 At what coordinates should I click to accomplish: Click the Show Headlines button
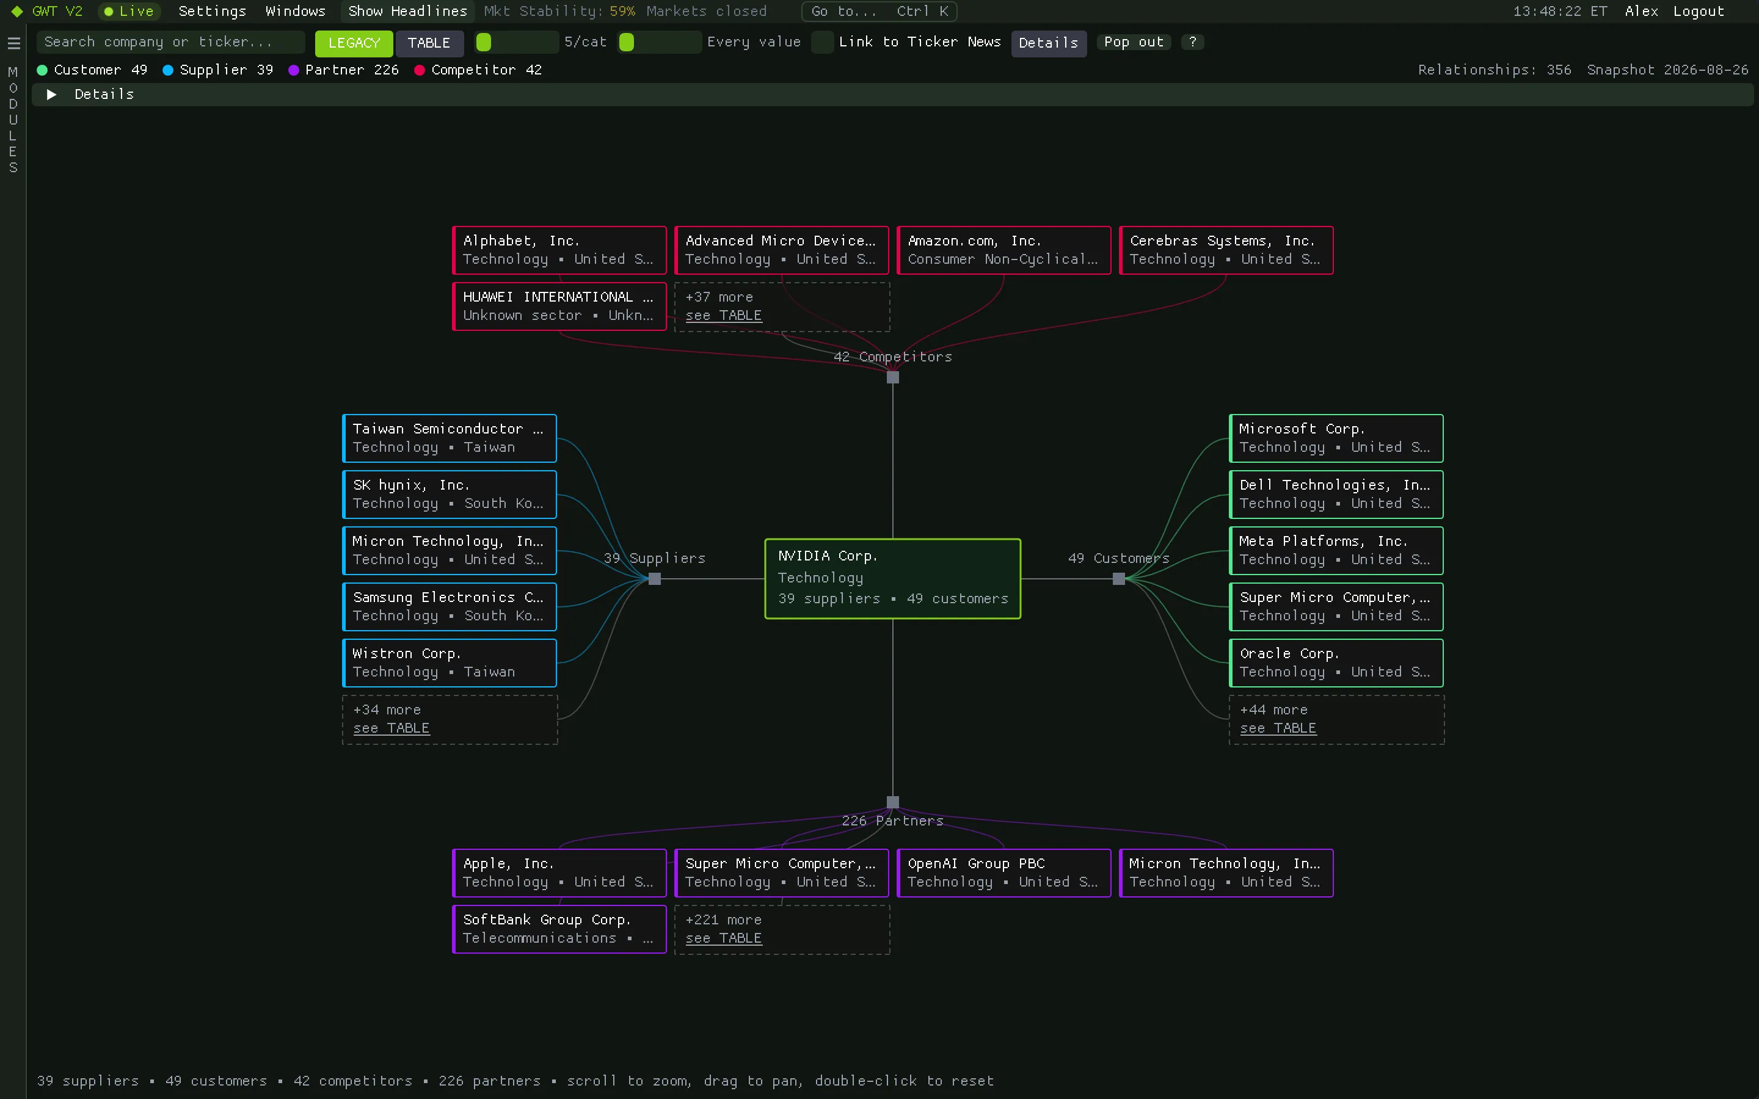pyautogui.click(x=408, y=11)
